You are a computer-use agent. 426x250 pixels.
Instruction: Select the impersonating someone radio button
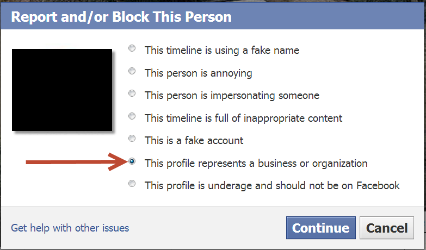click(132, 93)
